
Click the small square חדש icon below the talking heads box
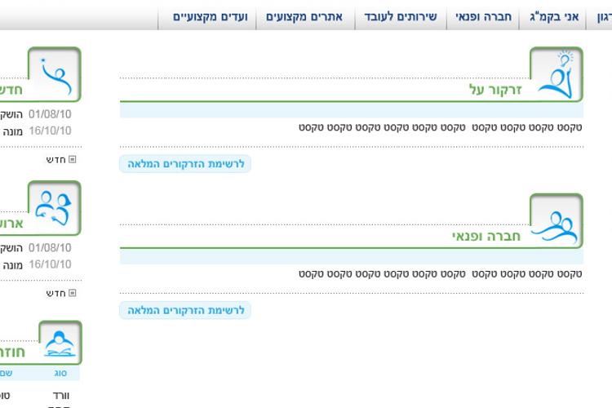[x=72, y=293]
